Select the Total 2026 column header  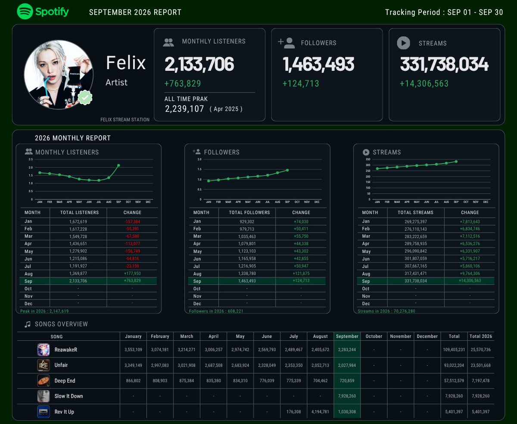tap(481, 336)
